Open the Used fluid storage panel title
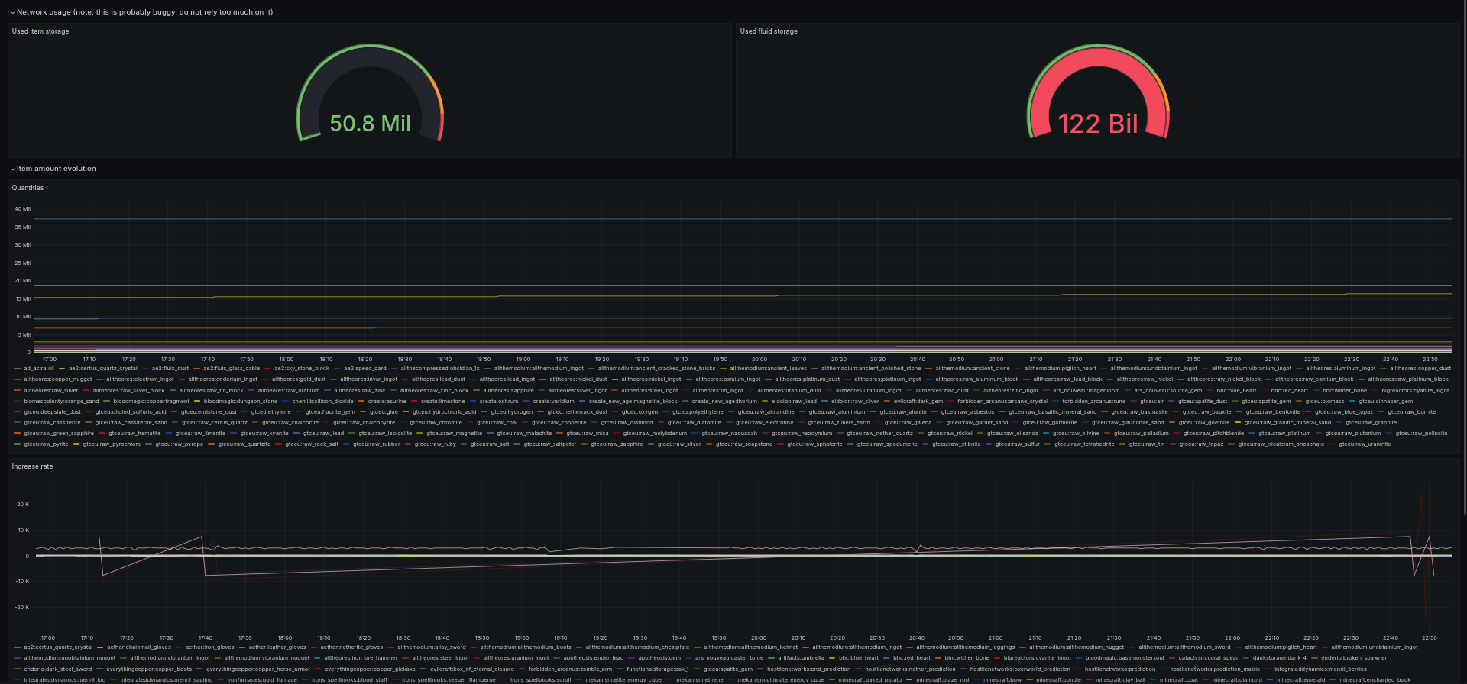The height and width of the screenshot is (684, 1467). tap(769, 31)
